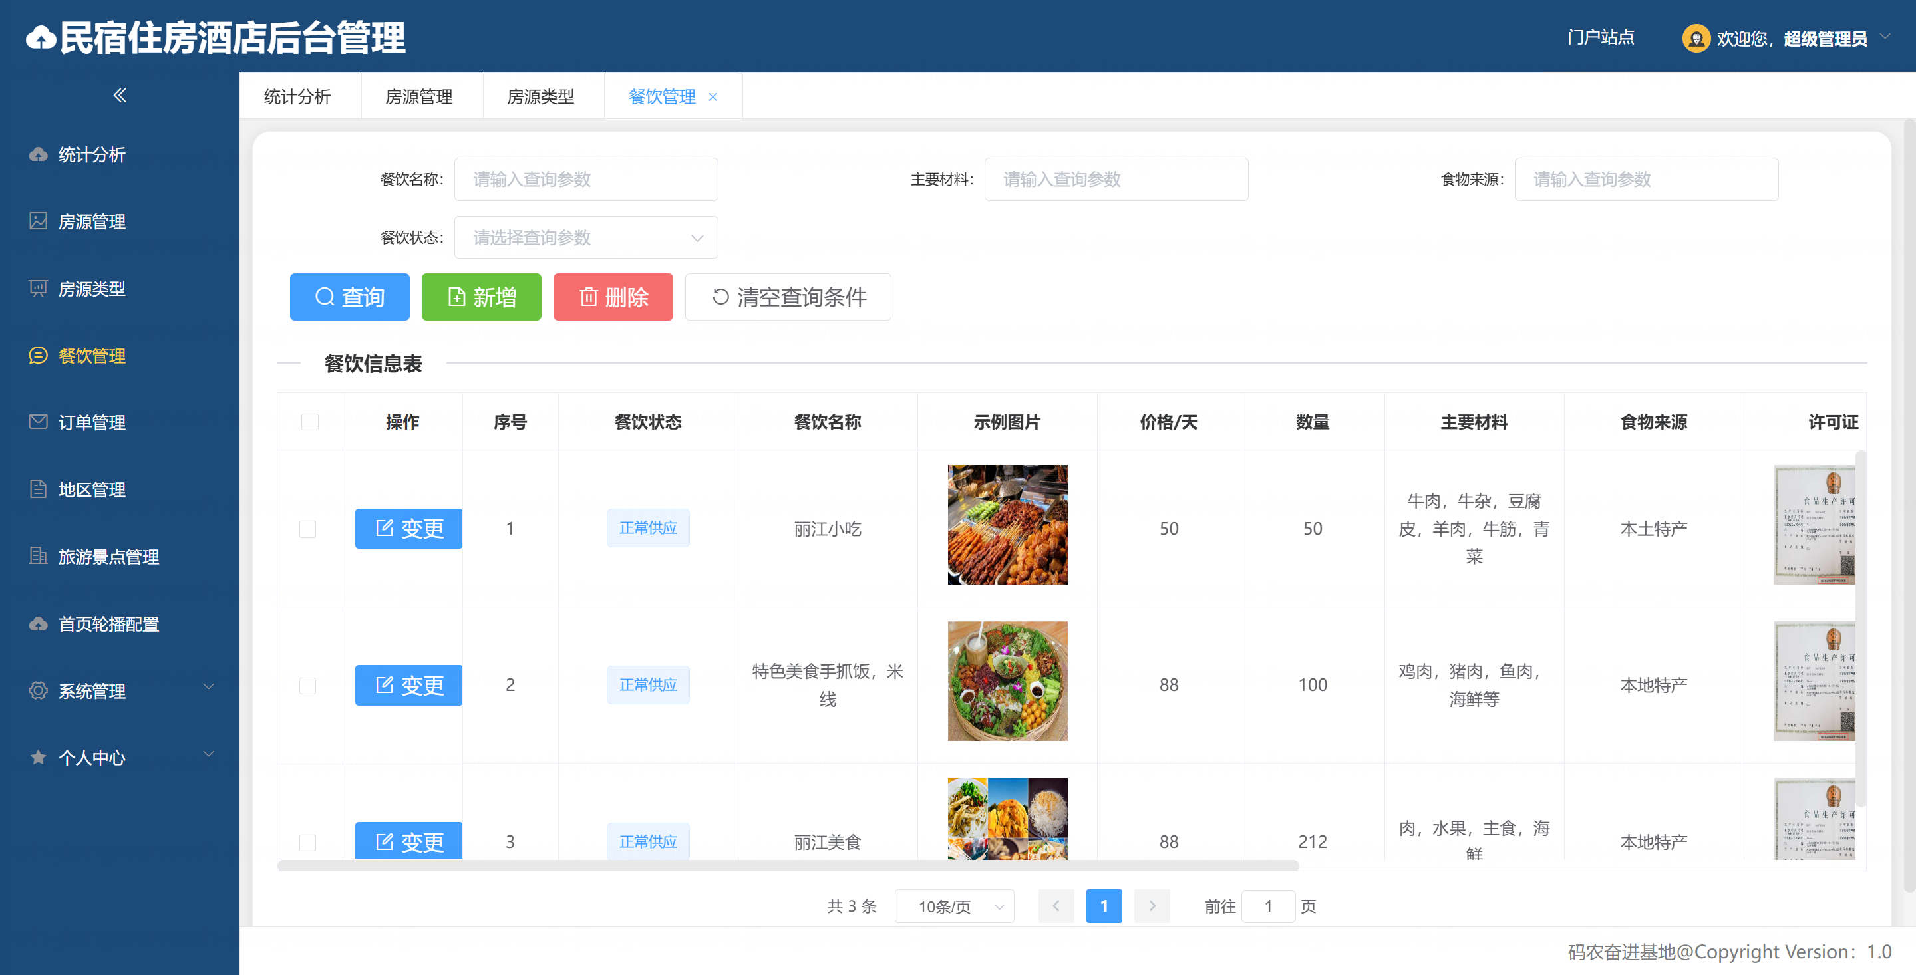Viewport: 1916px width, 975px height.
Task: Click the cloud icon beside 统计分析 in sidebar
Action: [38, 155]
